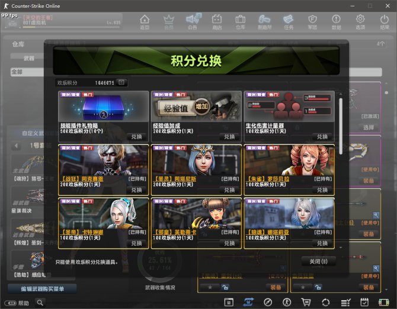The width and height of the screenshot is (397, 309).
Task: Toggle the 帮助 help switch
Action: click(x=11, y=303)
